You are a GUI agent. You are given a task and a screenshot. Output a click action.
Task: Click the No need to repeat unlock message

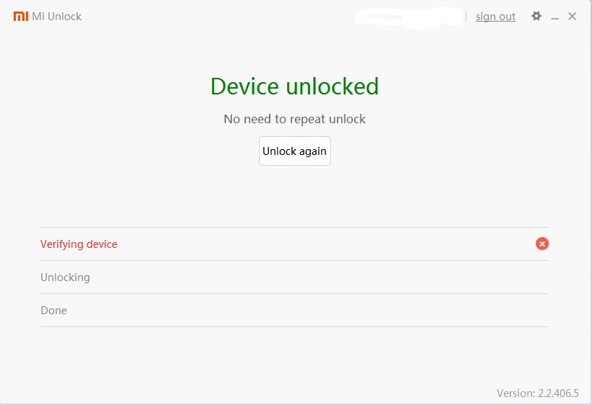point(294,119)
